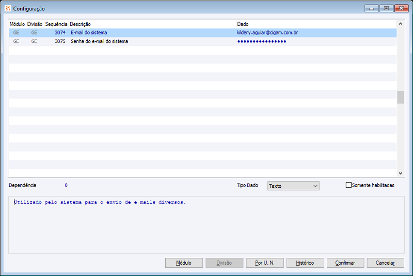This screenshot has width=413, height=276.
Task: Click the Configuração app icon in title bar
Action: (8, 8)
